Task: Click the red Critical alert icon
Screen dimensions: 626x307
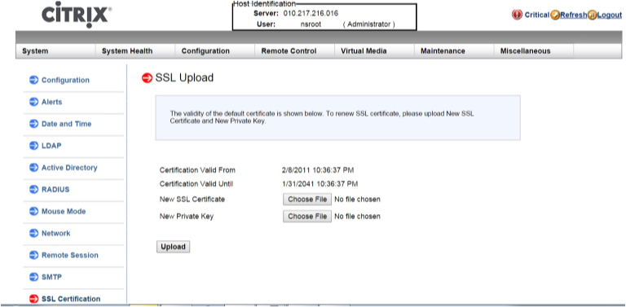Action: 517,15
